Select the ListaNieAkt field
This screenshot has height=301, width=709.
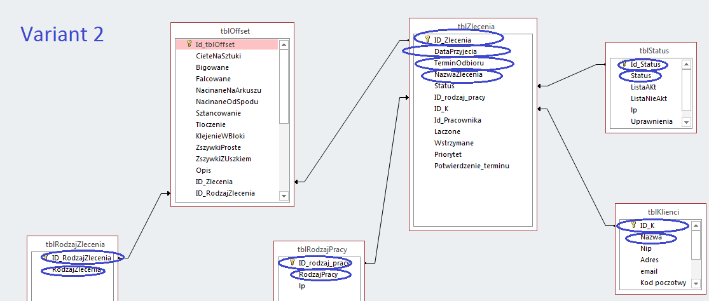pyautogui.click(x=649, y=98)
